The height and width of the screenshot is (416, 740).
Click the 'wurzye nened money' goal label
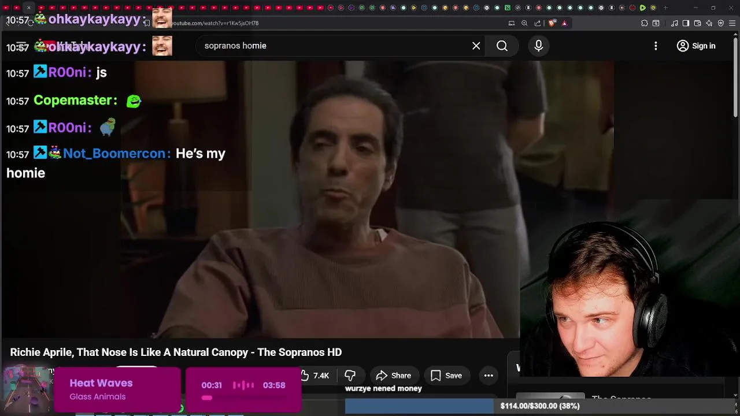click(383, 389)
